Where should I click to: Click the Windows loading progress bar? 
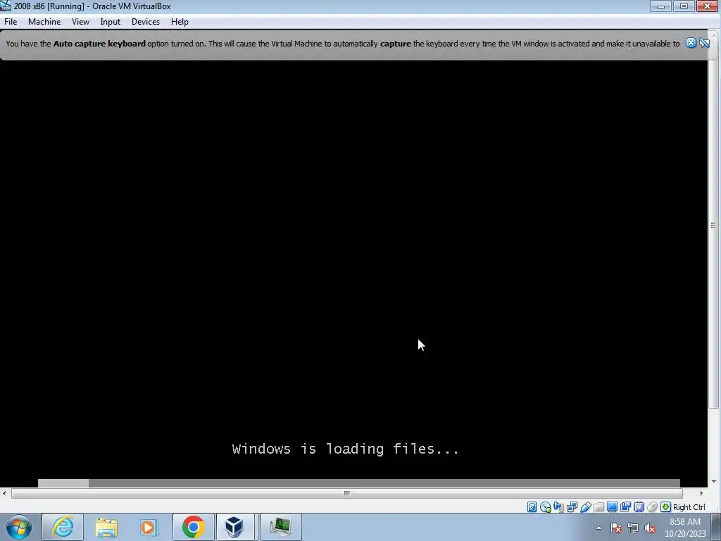[358, 483]
